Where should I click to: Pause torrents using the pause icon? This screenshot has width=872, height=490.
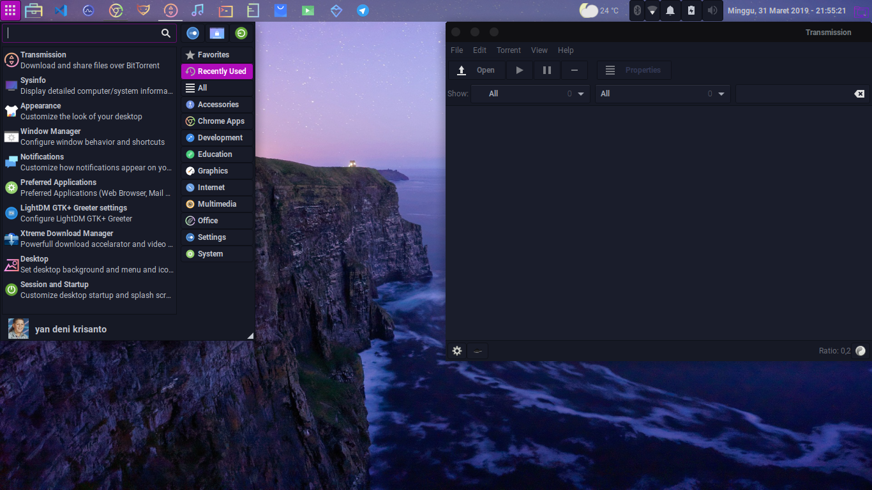(x=546, y=70)
